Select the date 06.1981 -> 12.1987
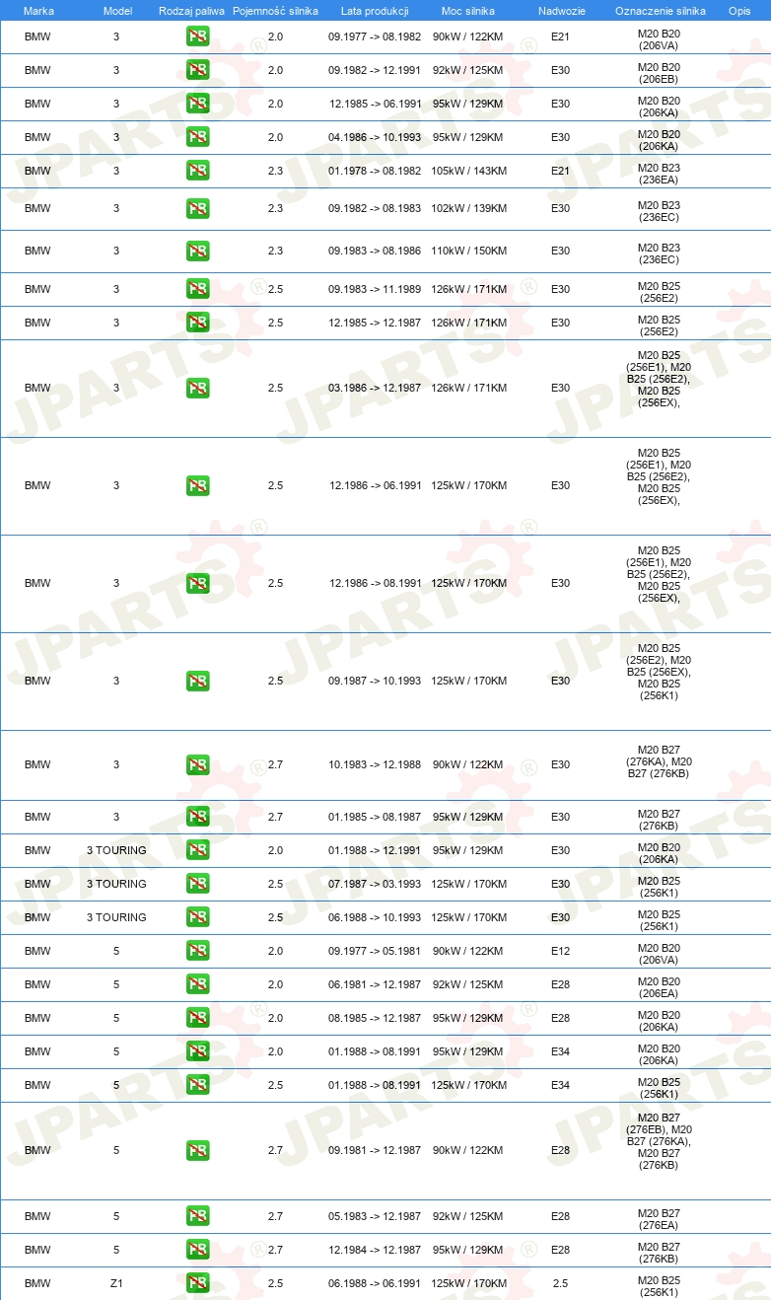771x1300 pixels. pos(375,984)
